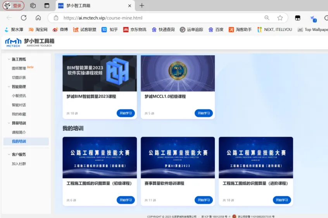Open the 京东物流 bookmark
328x218 pixels.
(x=135, y=30)
